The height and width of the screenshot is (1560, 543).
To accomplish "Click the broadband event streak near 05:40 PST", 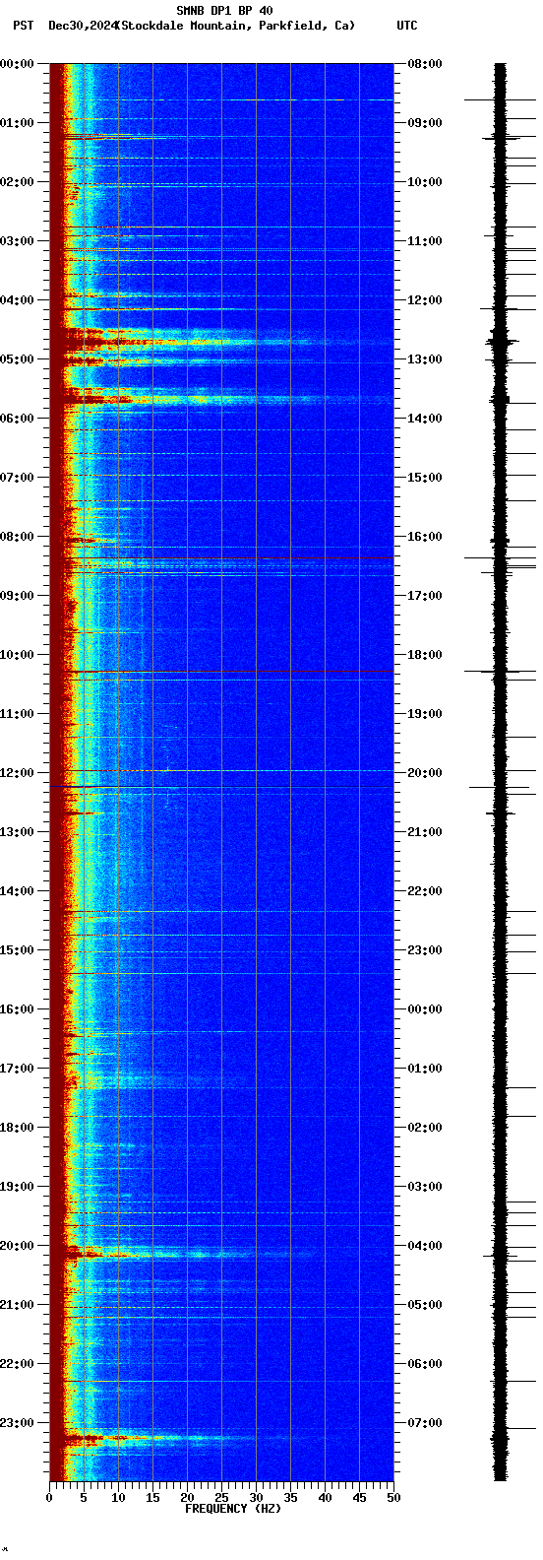I will 221,399.
